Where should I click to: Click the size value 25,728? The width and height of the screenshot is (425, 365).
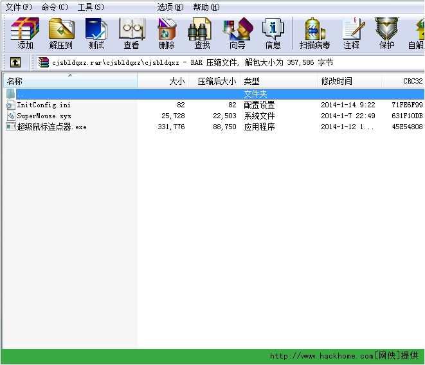(x=173, y=116)
